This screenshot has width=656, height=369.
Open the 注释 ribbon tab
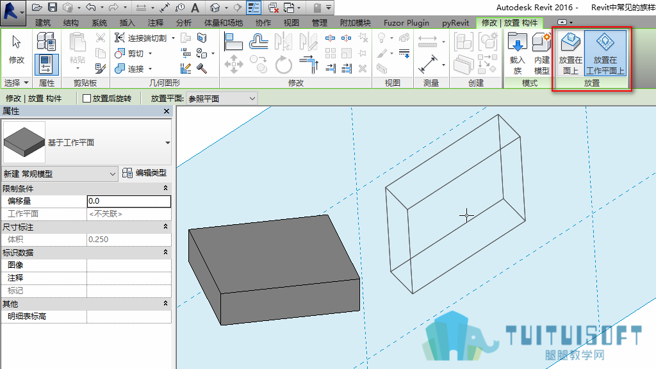[155, 22]
